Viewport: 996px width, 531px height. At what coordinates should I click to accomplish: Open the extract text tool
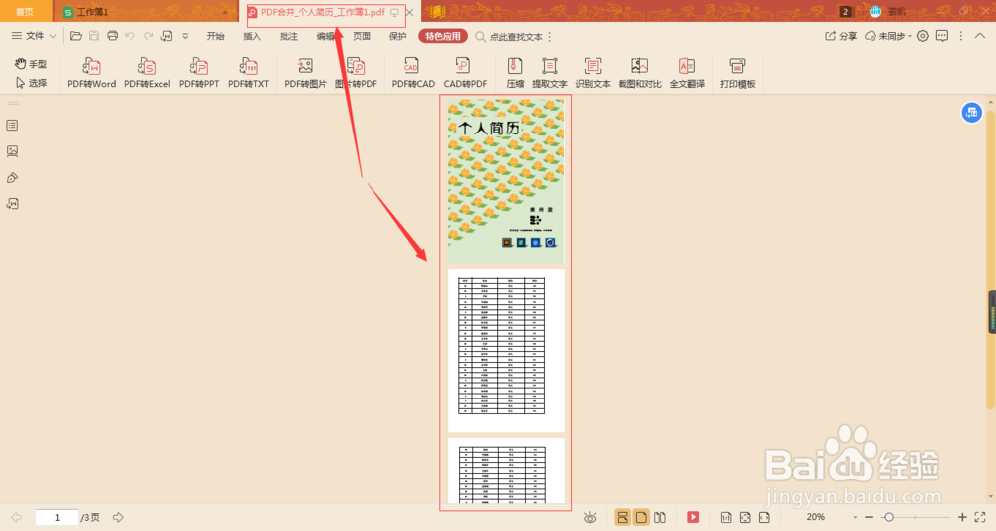tap(550, 73)
